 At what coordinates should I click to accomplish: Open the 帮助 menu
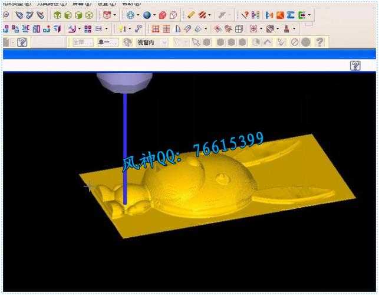tap(131, 4)
